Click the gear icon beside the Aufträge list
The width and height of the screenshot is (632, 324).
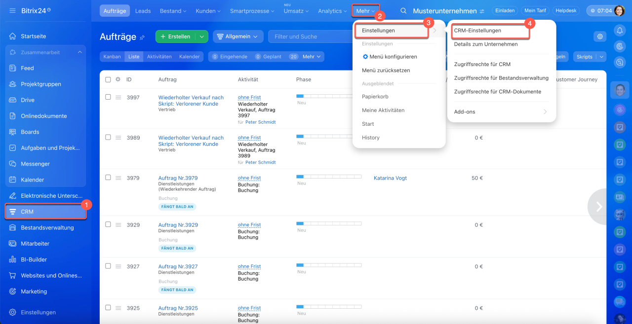600,36
